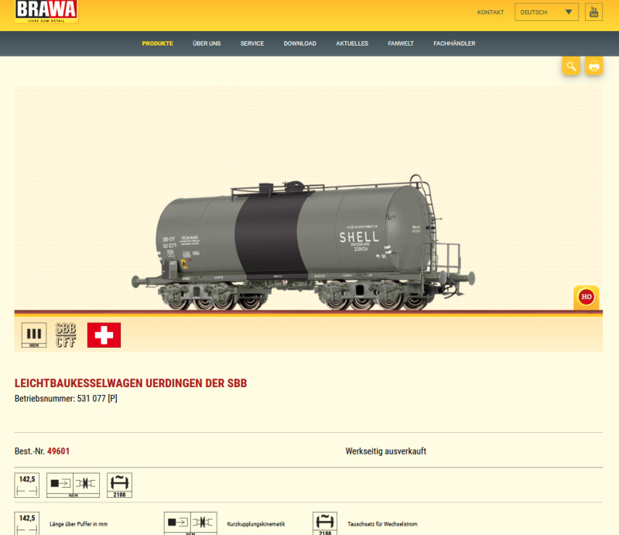The width and height of the screenshot is (619, 535).
Task: Click the Shell tank wagon product image
Action: coord(303,243)
